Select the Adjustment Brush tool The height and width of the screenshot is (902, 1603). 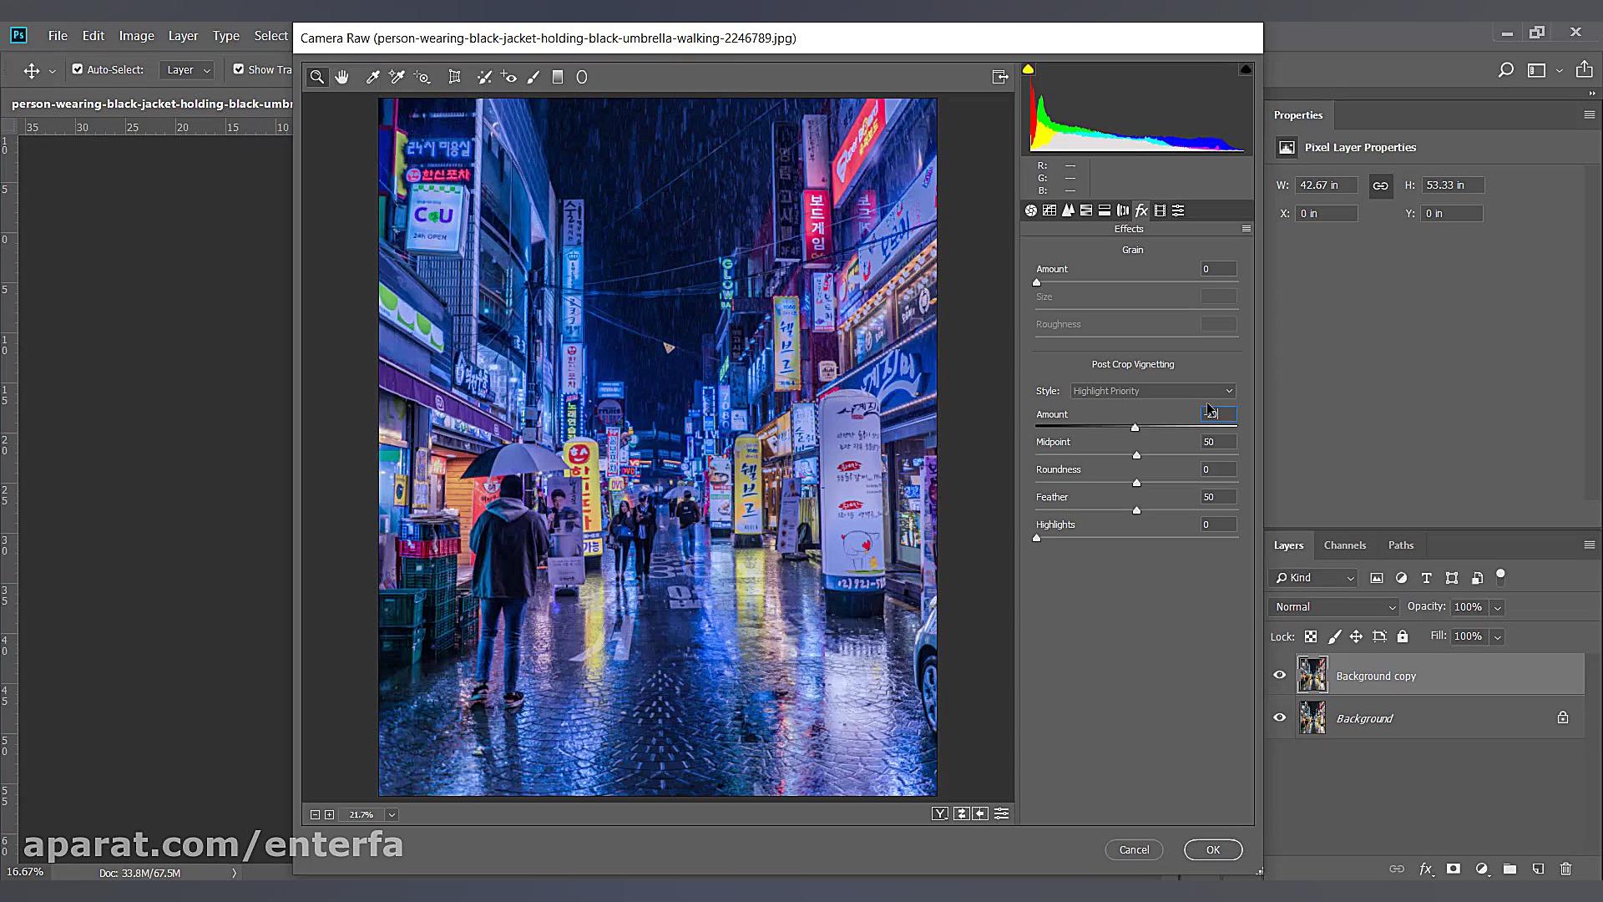(533, 77)
